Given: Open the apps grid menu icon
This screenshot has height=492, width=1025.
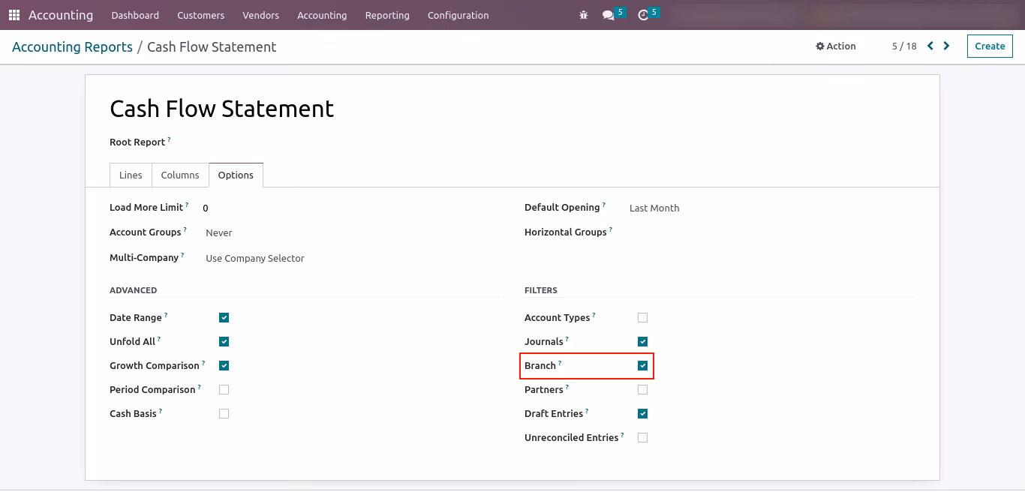Looking at the screenshot, I should (14, 15).
